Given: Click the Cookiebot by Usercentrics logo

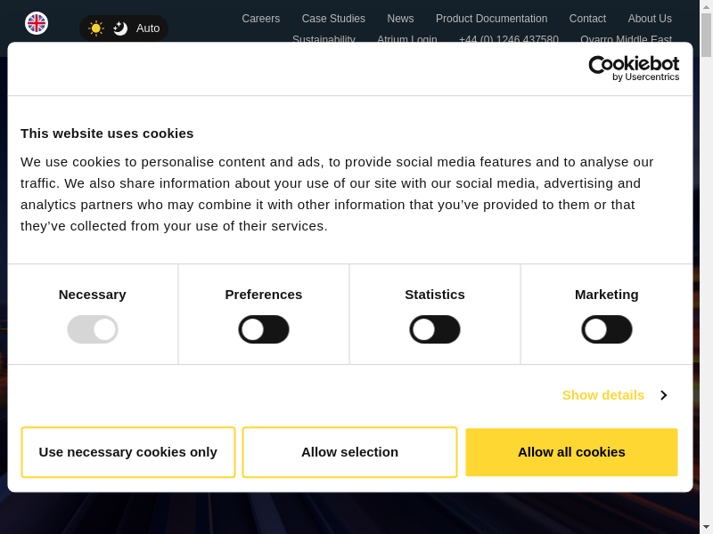Looking at the screenshot, I should (634, 69).
